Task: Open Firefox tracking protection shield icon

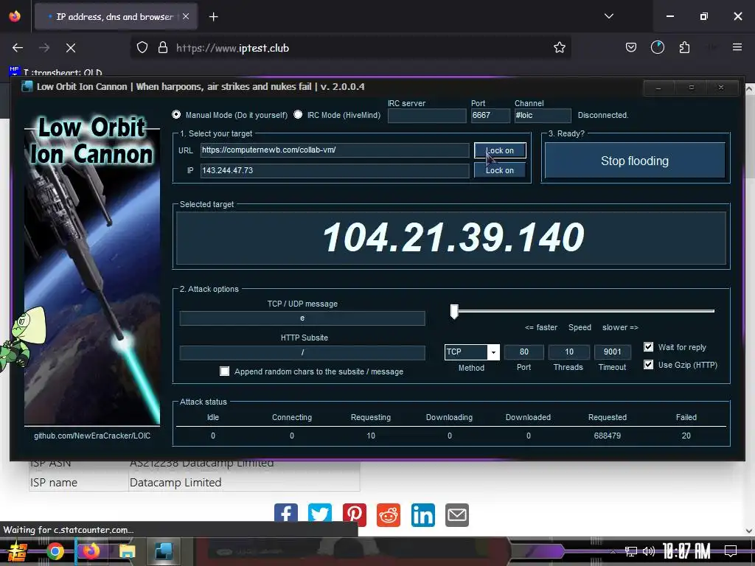Action: pyautogui.click(x=142, y=48)
